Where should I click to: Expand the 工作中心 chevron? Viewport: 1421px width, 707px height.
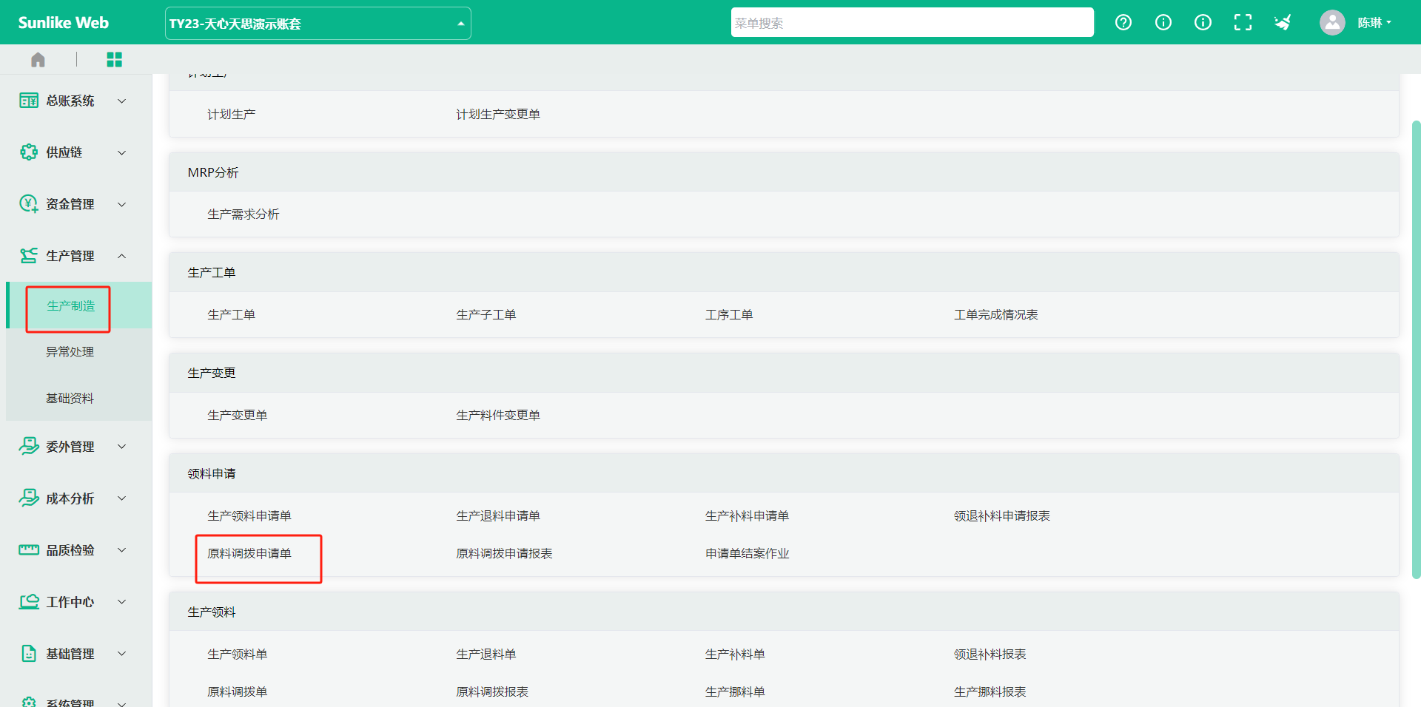[x=122, y=602]
